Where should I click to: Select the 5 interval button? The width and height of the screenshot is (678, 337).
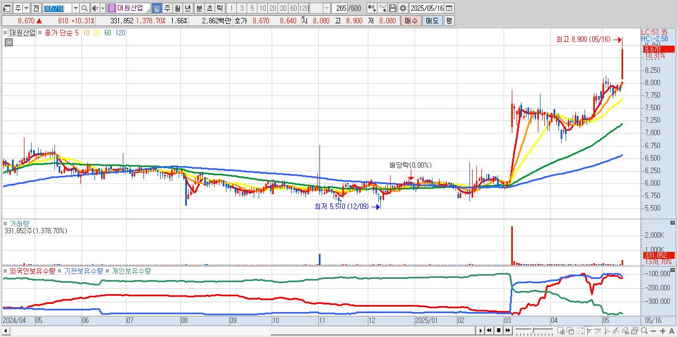(x=252, y=8)
